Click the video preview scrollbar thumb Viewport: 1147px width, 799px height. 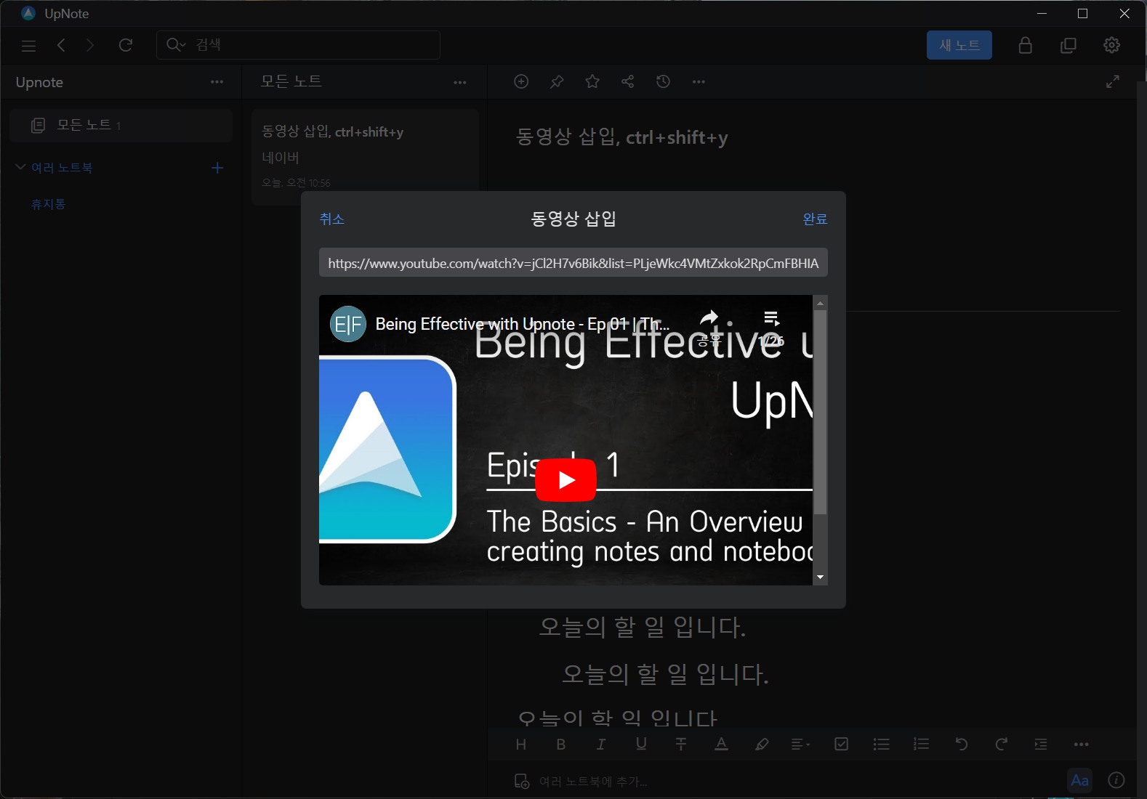tap(820, 412)
